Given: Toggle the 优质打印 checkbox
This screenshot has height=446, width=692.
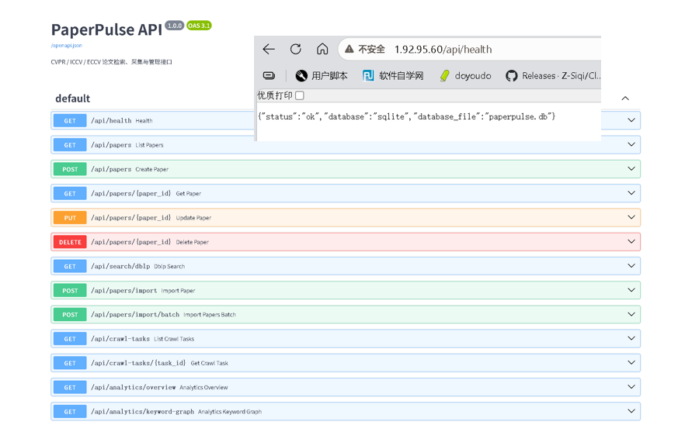Looking at the screenshot, I should (300, 95).
